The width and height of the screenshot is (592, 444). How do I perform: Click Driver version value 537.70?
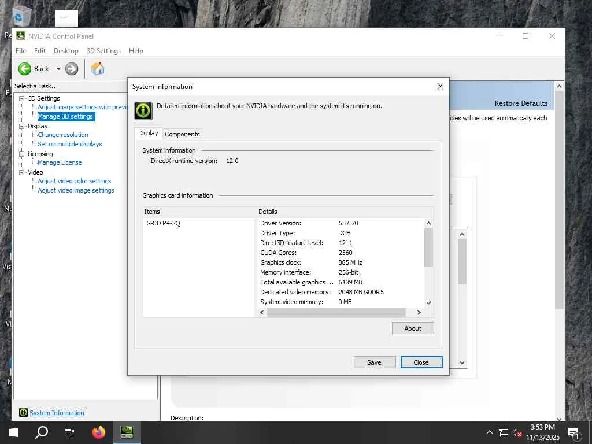[x=349, y=223]
